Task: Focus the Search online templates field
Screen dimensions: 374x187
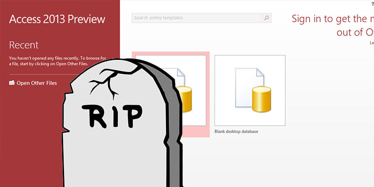Action: click(196, 18)
